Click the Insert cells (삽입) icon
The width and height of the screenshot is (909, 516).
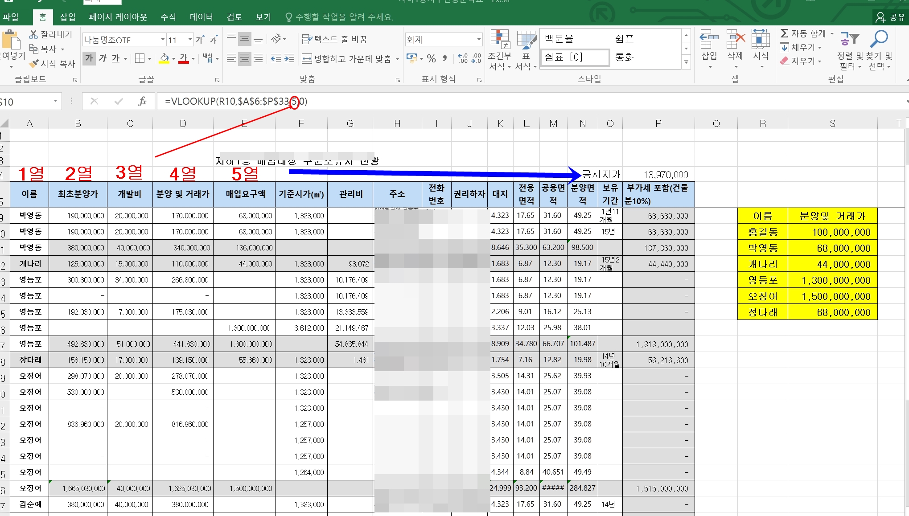[709, 49]
